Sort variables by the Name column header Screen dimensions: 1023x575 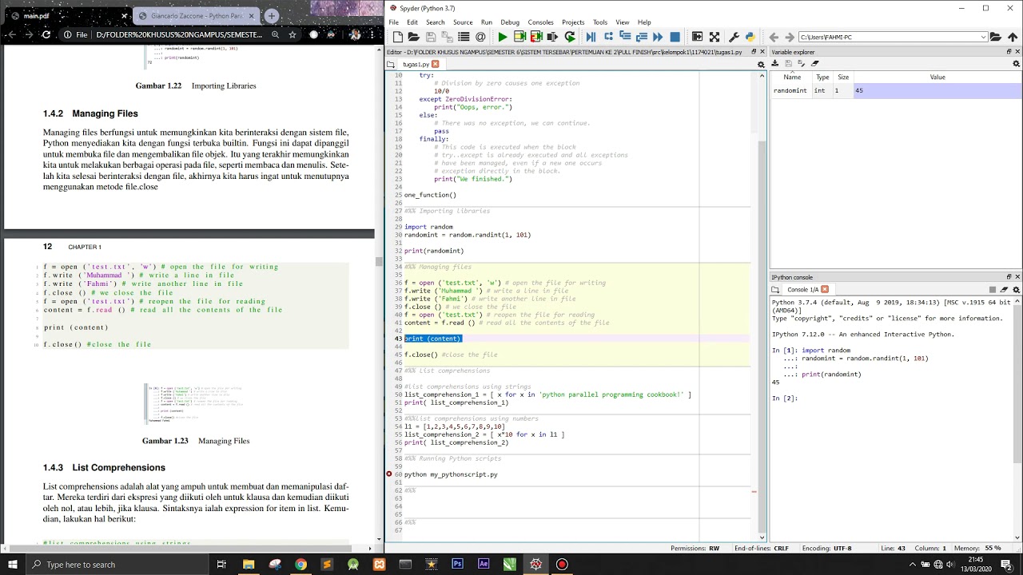coord(791,77)
